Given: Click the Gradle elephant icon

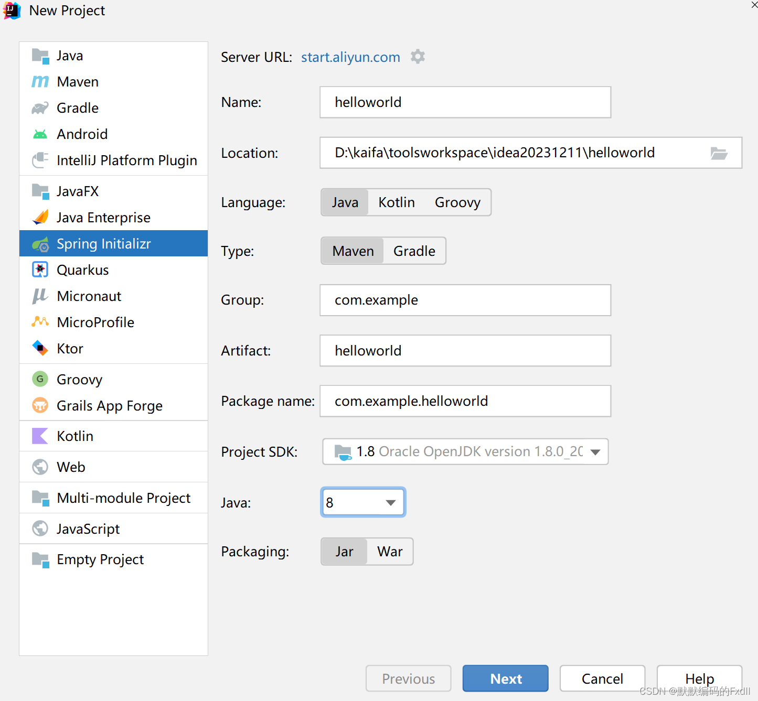Looking at the screenshot, I should [40, 108].
